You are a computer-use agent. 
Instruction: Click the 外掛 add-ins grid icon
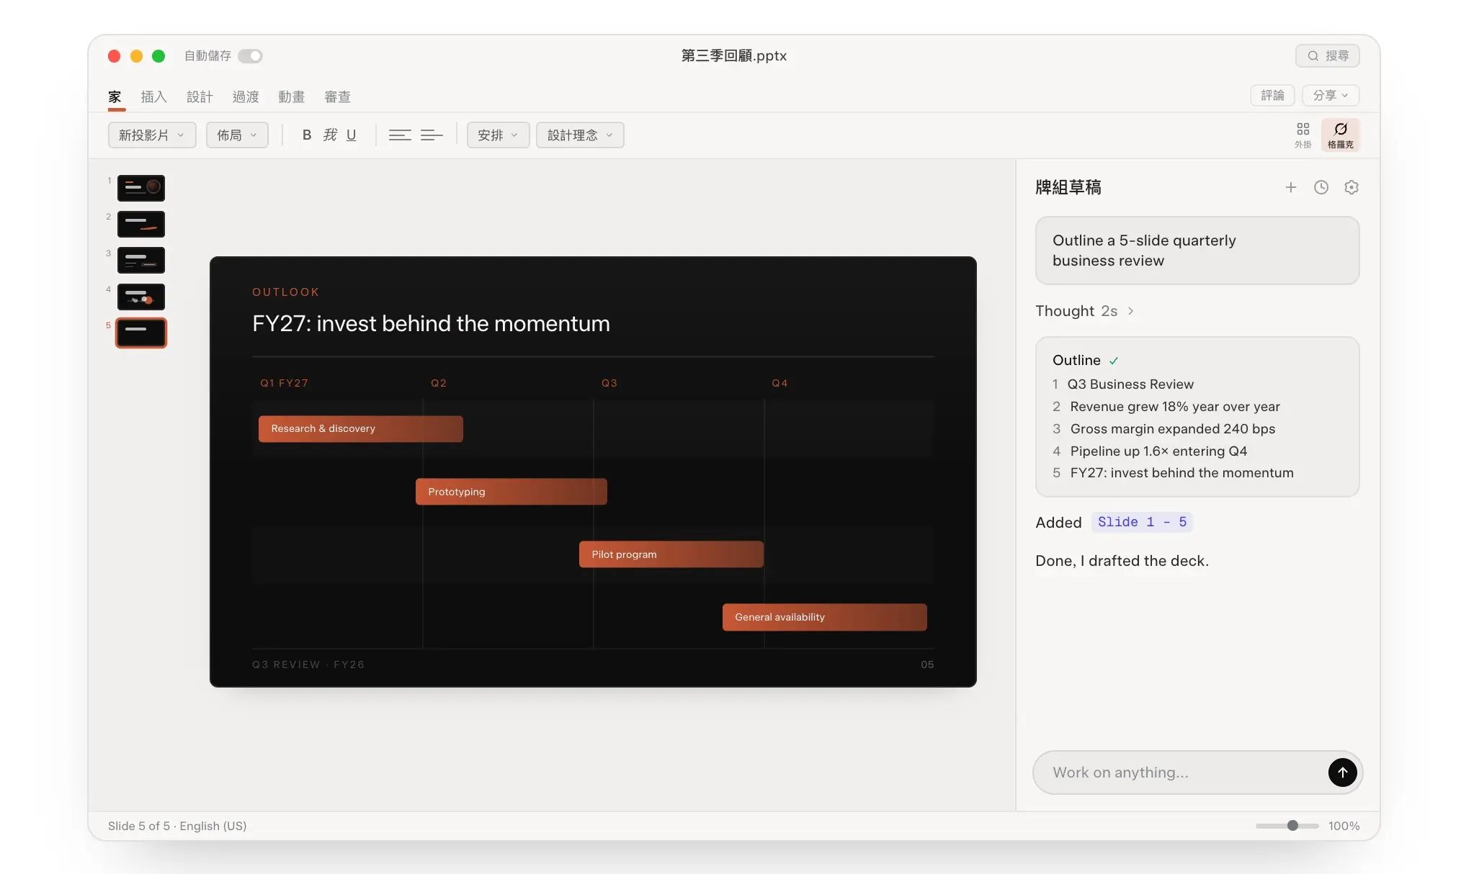coord(1303,135)
